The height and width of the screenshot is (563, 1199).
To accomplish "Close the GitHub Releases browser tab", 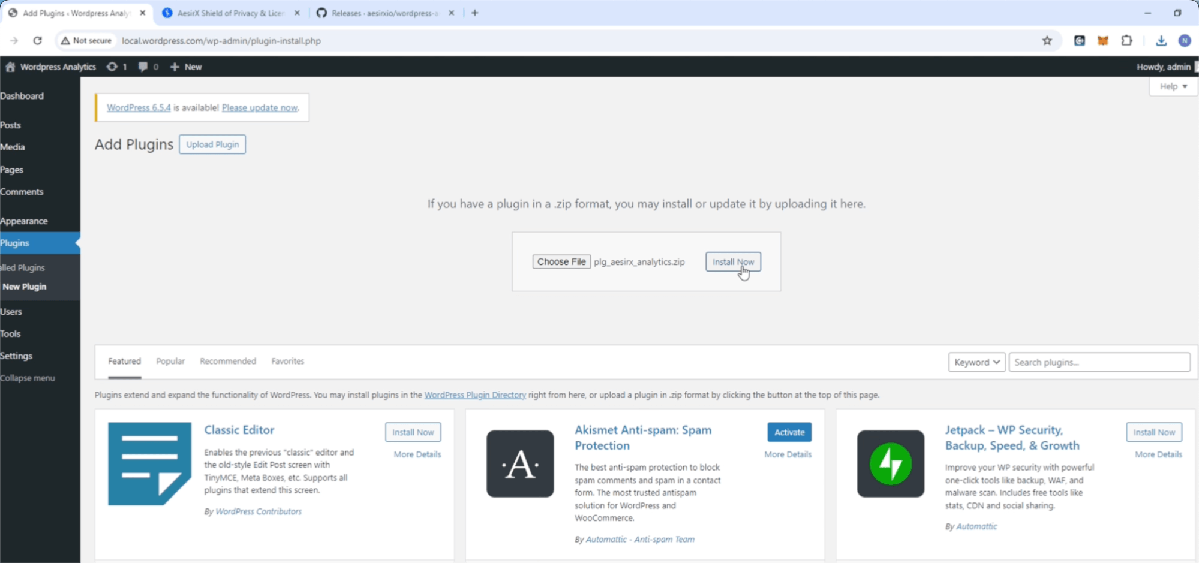I will 452,13.
